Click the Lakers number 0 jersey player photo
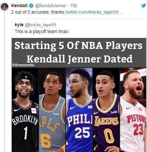147x152 pixels. [x=106, y=110]
